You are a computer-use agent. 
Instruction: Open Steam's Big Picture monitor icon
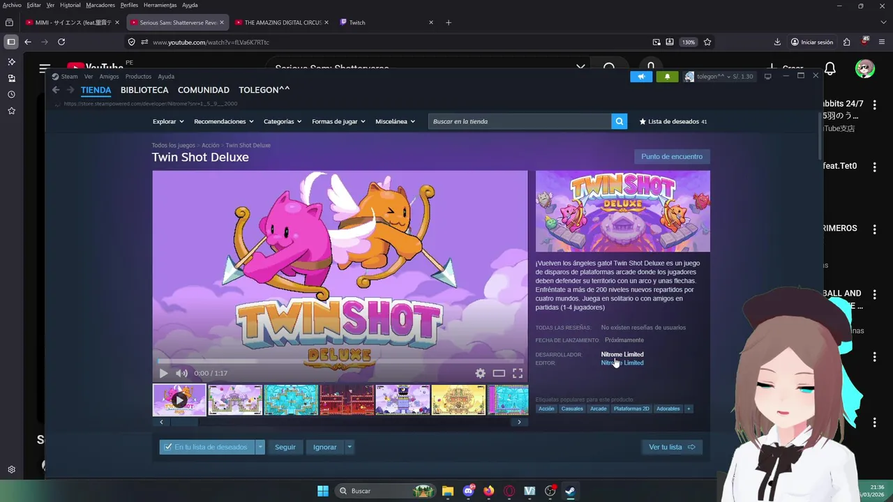[767, 76]
